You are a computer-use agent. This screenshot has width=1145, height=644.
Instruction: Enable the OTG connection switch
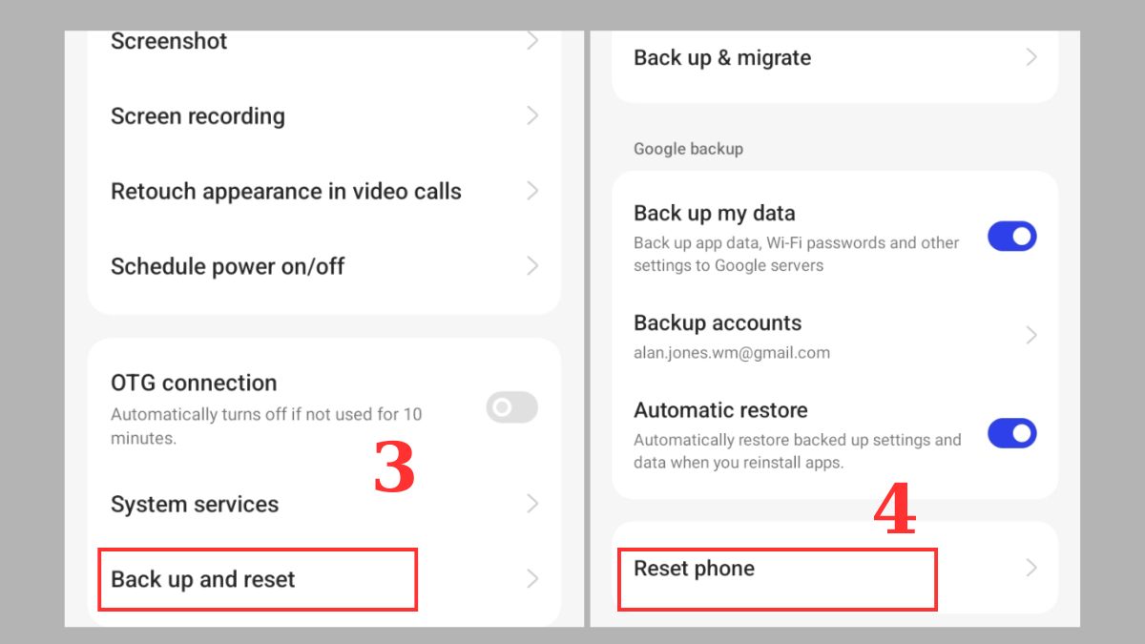tap(511, 408)
